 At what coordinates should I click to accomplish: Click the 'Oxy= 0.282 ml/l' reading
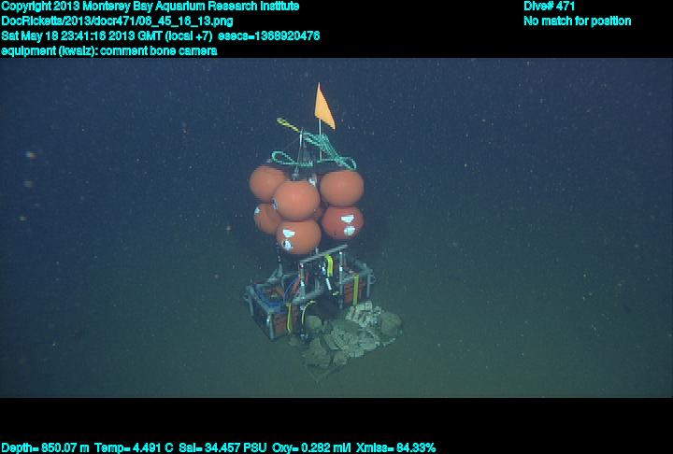[x=311, y=448]
